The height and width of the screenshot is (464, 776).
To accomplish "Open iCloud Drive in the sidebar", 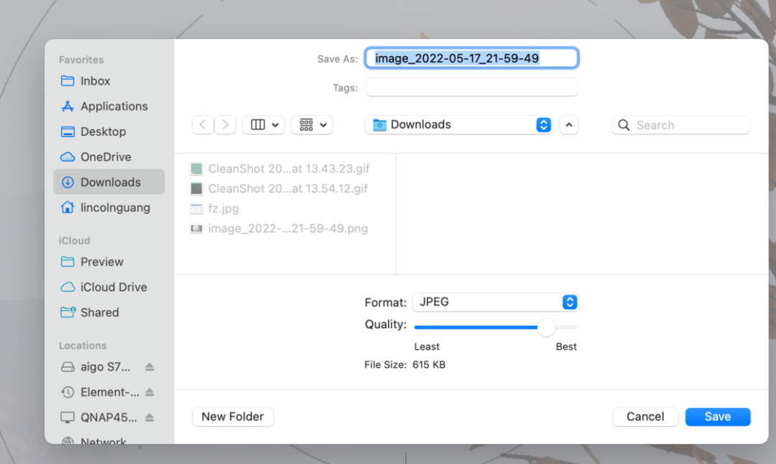I will (x=114, y=287).
